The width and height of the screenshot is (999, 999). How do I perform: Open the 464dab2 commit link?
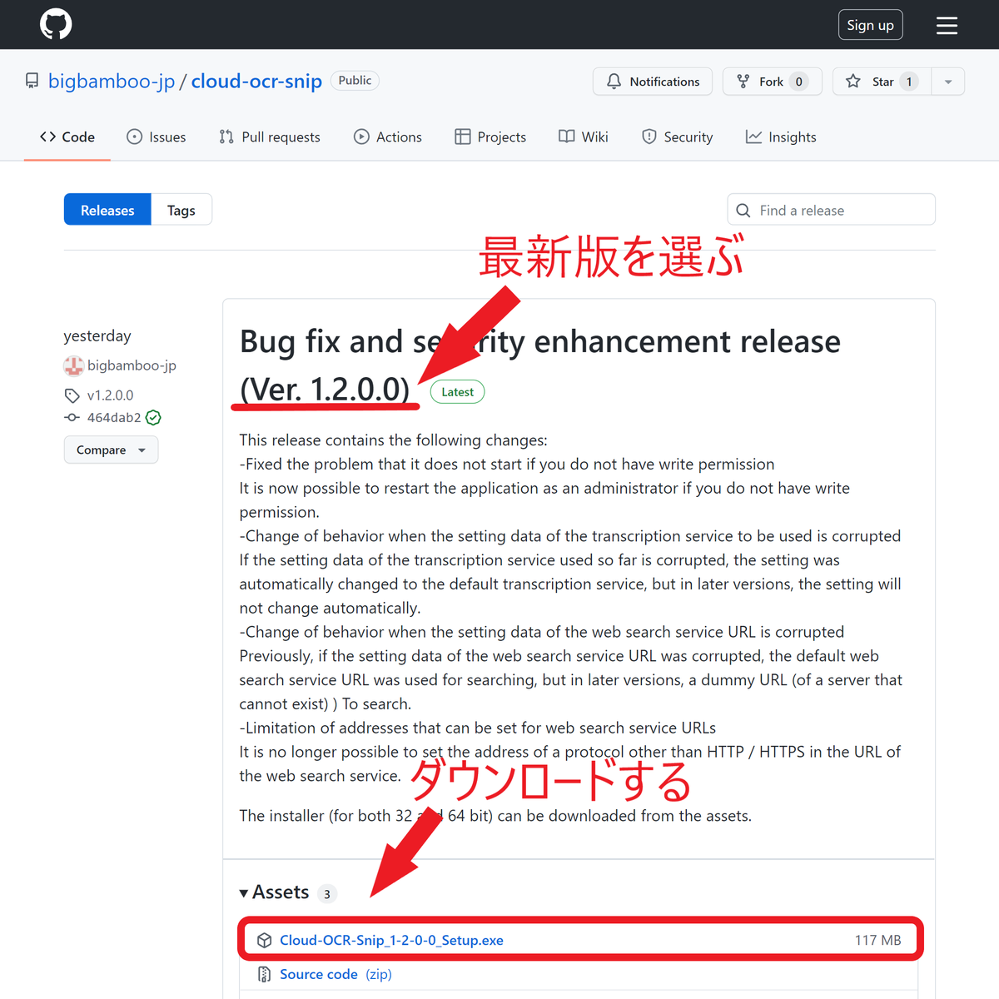click(x=114, y=418)
